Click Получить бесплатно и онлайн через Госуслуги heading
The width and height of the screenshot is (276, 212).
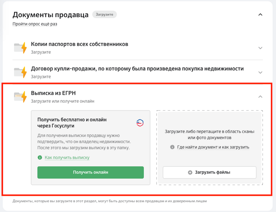[72, 123]
